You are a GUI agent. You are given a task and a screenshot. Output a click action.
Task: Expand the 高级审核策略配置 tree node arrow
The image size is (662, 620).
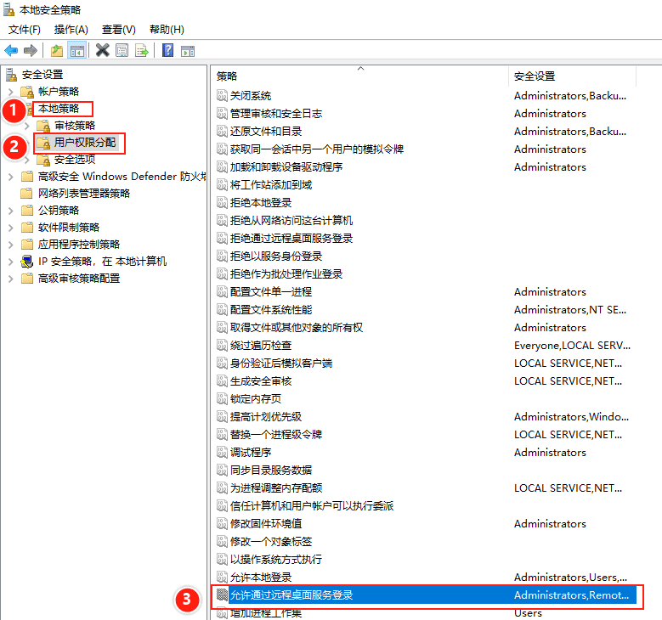11,279
